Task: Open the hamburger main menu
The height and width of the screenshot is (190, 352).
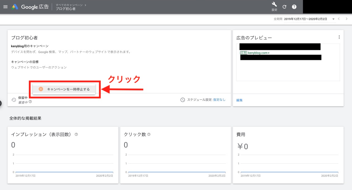Action: (x=5, y=7)
